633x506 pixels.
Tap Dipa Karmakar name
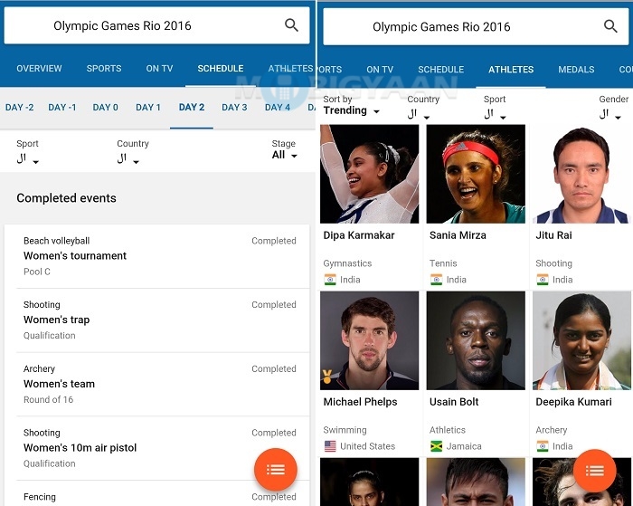tap(359, 235)
